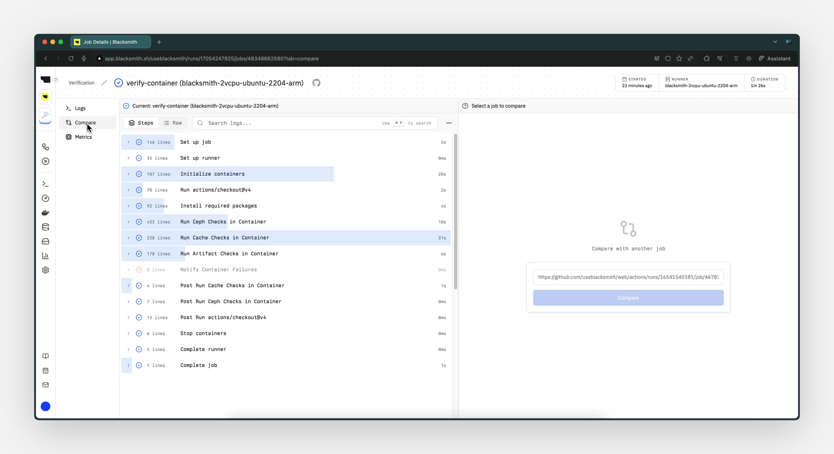The width and height of the screenshot is (834, 454).
Task: Open a new browser tab with plus button
Action: 159,42
